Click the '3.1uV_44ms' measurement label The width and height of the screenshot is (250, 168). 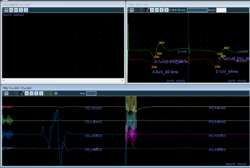pos(227,72)
